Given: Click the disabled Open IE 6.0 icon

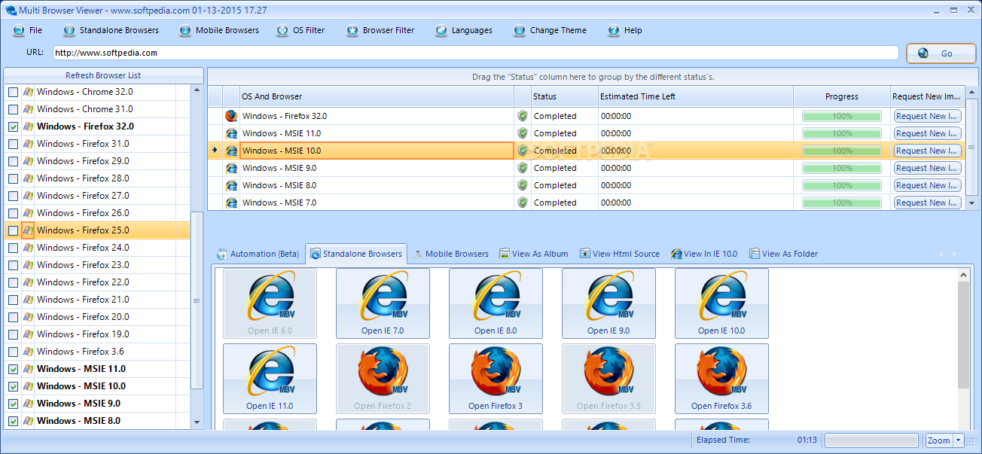Looking at the screenshot, I should click(x=270, y=303).
